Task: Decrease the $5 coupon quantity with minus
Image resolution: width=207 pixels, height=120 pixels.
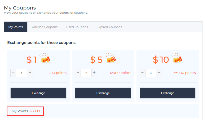Action: (78, 73)
